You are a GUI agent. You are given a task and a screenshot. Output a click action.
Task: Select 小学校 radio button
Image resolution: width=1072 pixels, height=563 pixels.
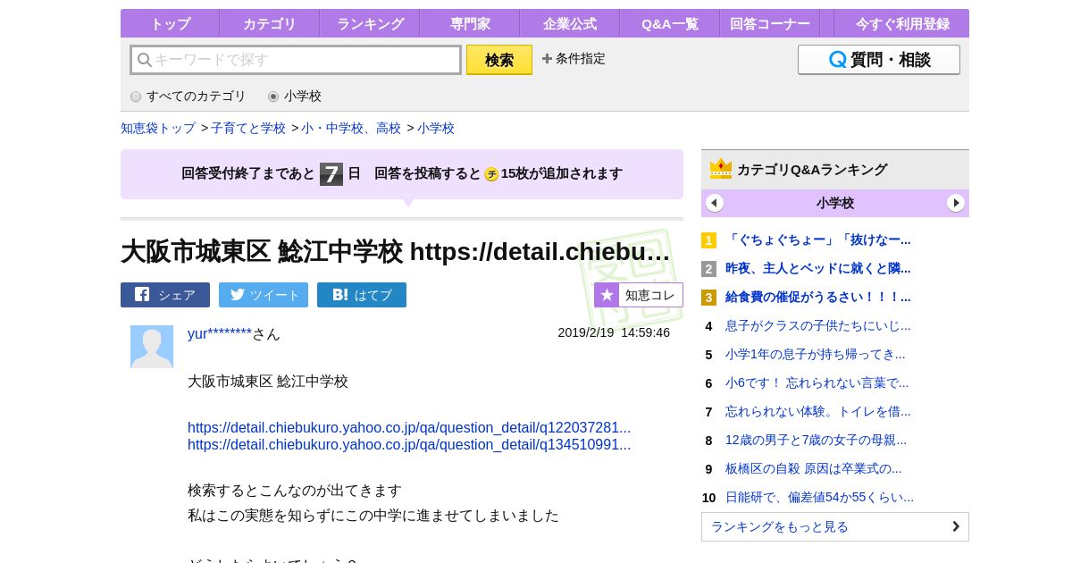(273, 97)
